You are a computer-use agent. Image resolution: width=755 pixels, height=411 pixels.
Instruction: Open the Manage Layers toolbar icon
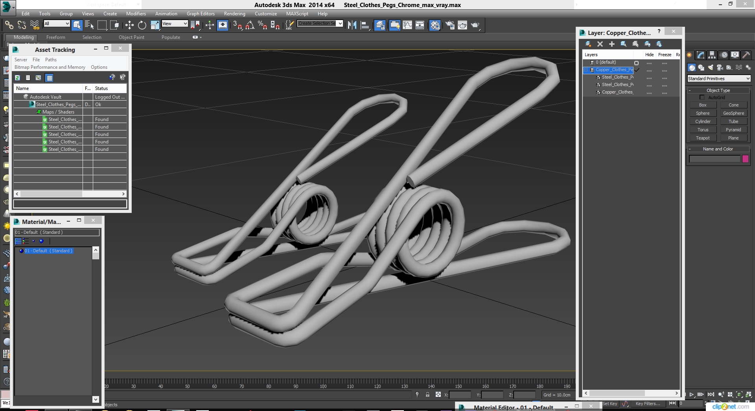coord(380,25)
